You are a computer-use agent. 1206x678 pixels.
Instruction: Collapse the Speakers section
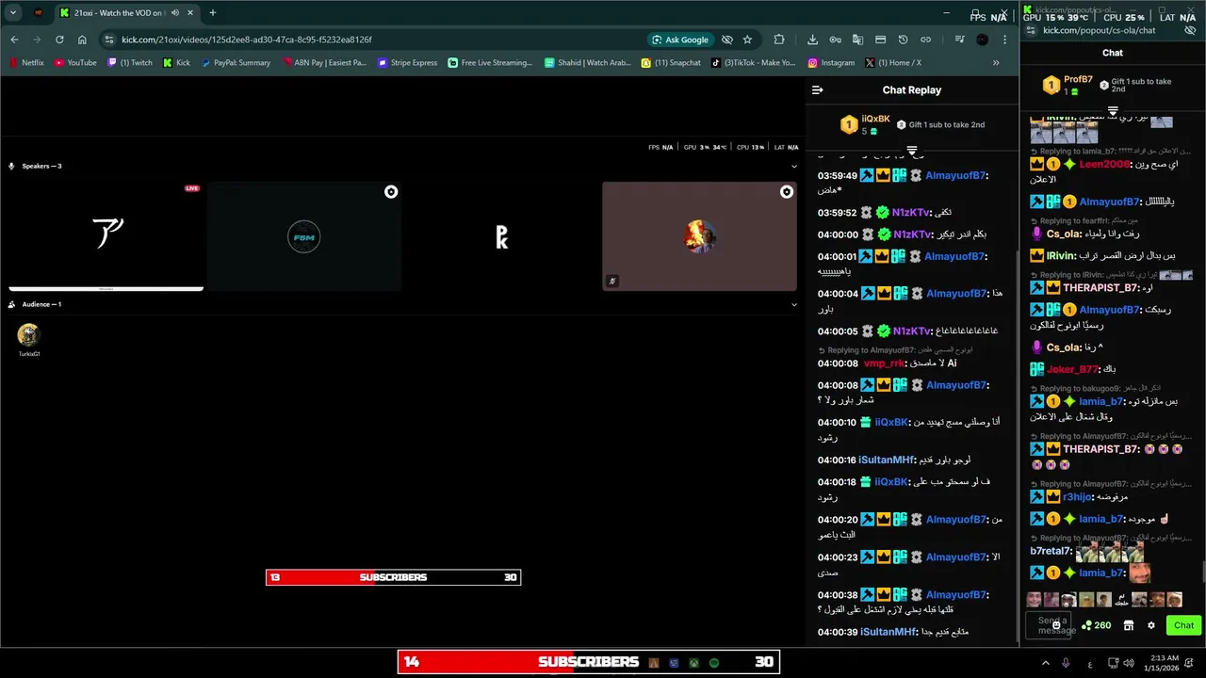point(794,166)
